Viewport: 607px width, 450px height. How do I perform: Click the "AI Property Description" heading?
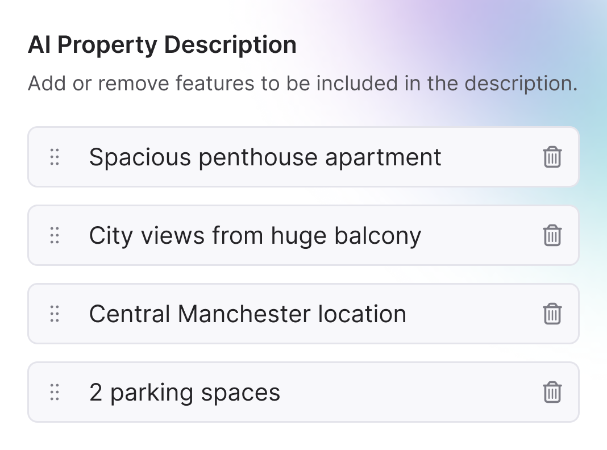[x=163, y=44]
